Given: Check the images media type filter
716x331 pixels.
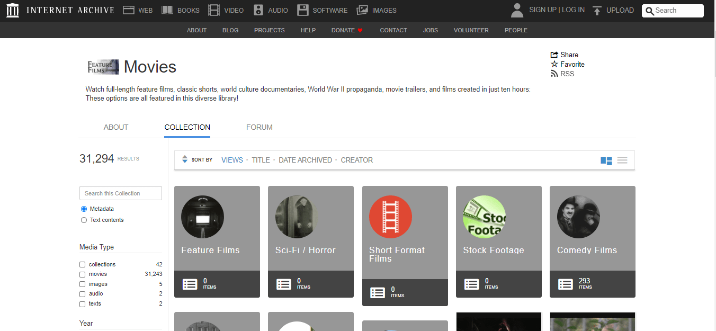Looking at the screenshot, I should pyautogui.click(x=82, y=284).
